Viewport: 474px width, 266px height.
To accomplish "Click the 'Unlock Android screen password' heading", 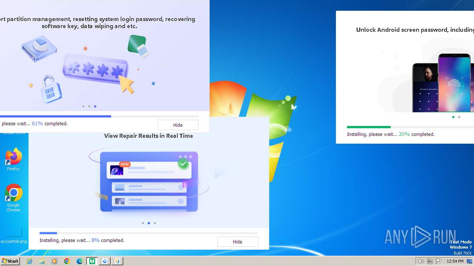I will (x=415, y=30).
